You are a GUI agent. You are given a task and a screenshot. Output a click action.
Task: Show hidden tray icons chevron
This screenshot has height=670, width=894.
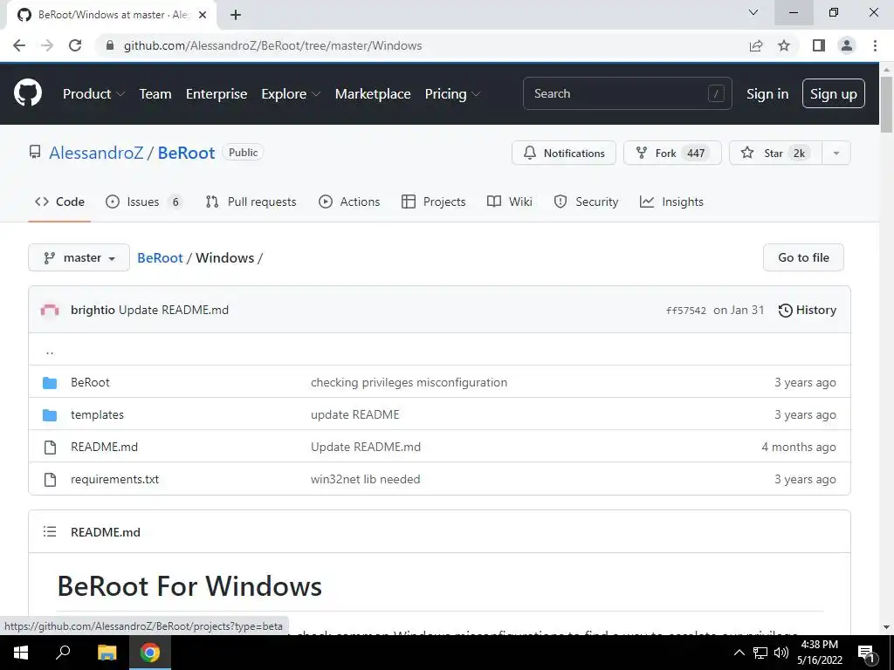[x=739, y=653]
